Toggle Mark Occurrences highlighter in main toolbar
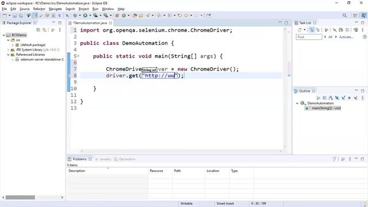Screen dimensions: 368x207 [34, 16]
